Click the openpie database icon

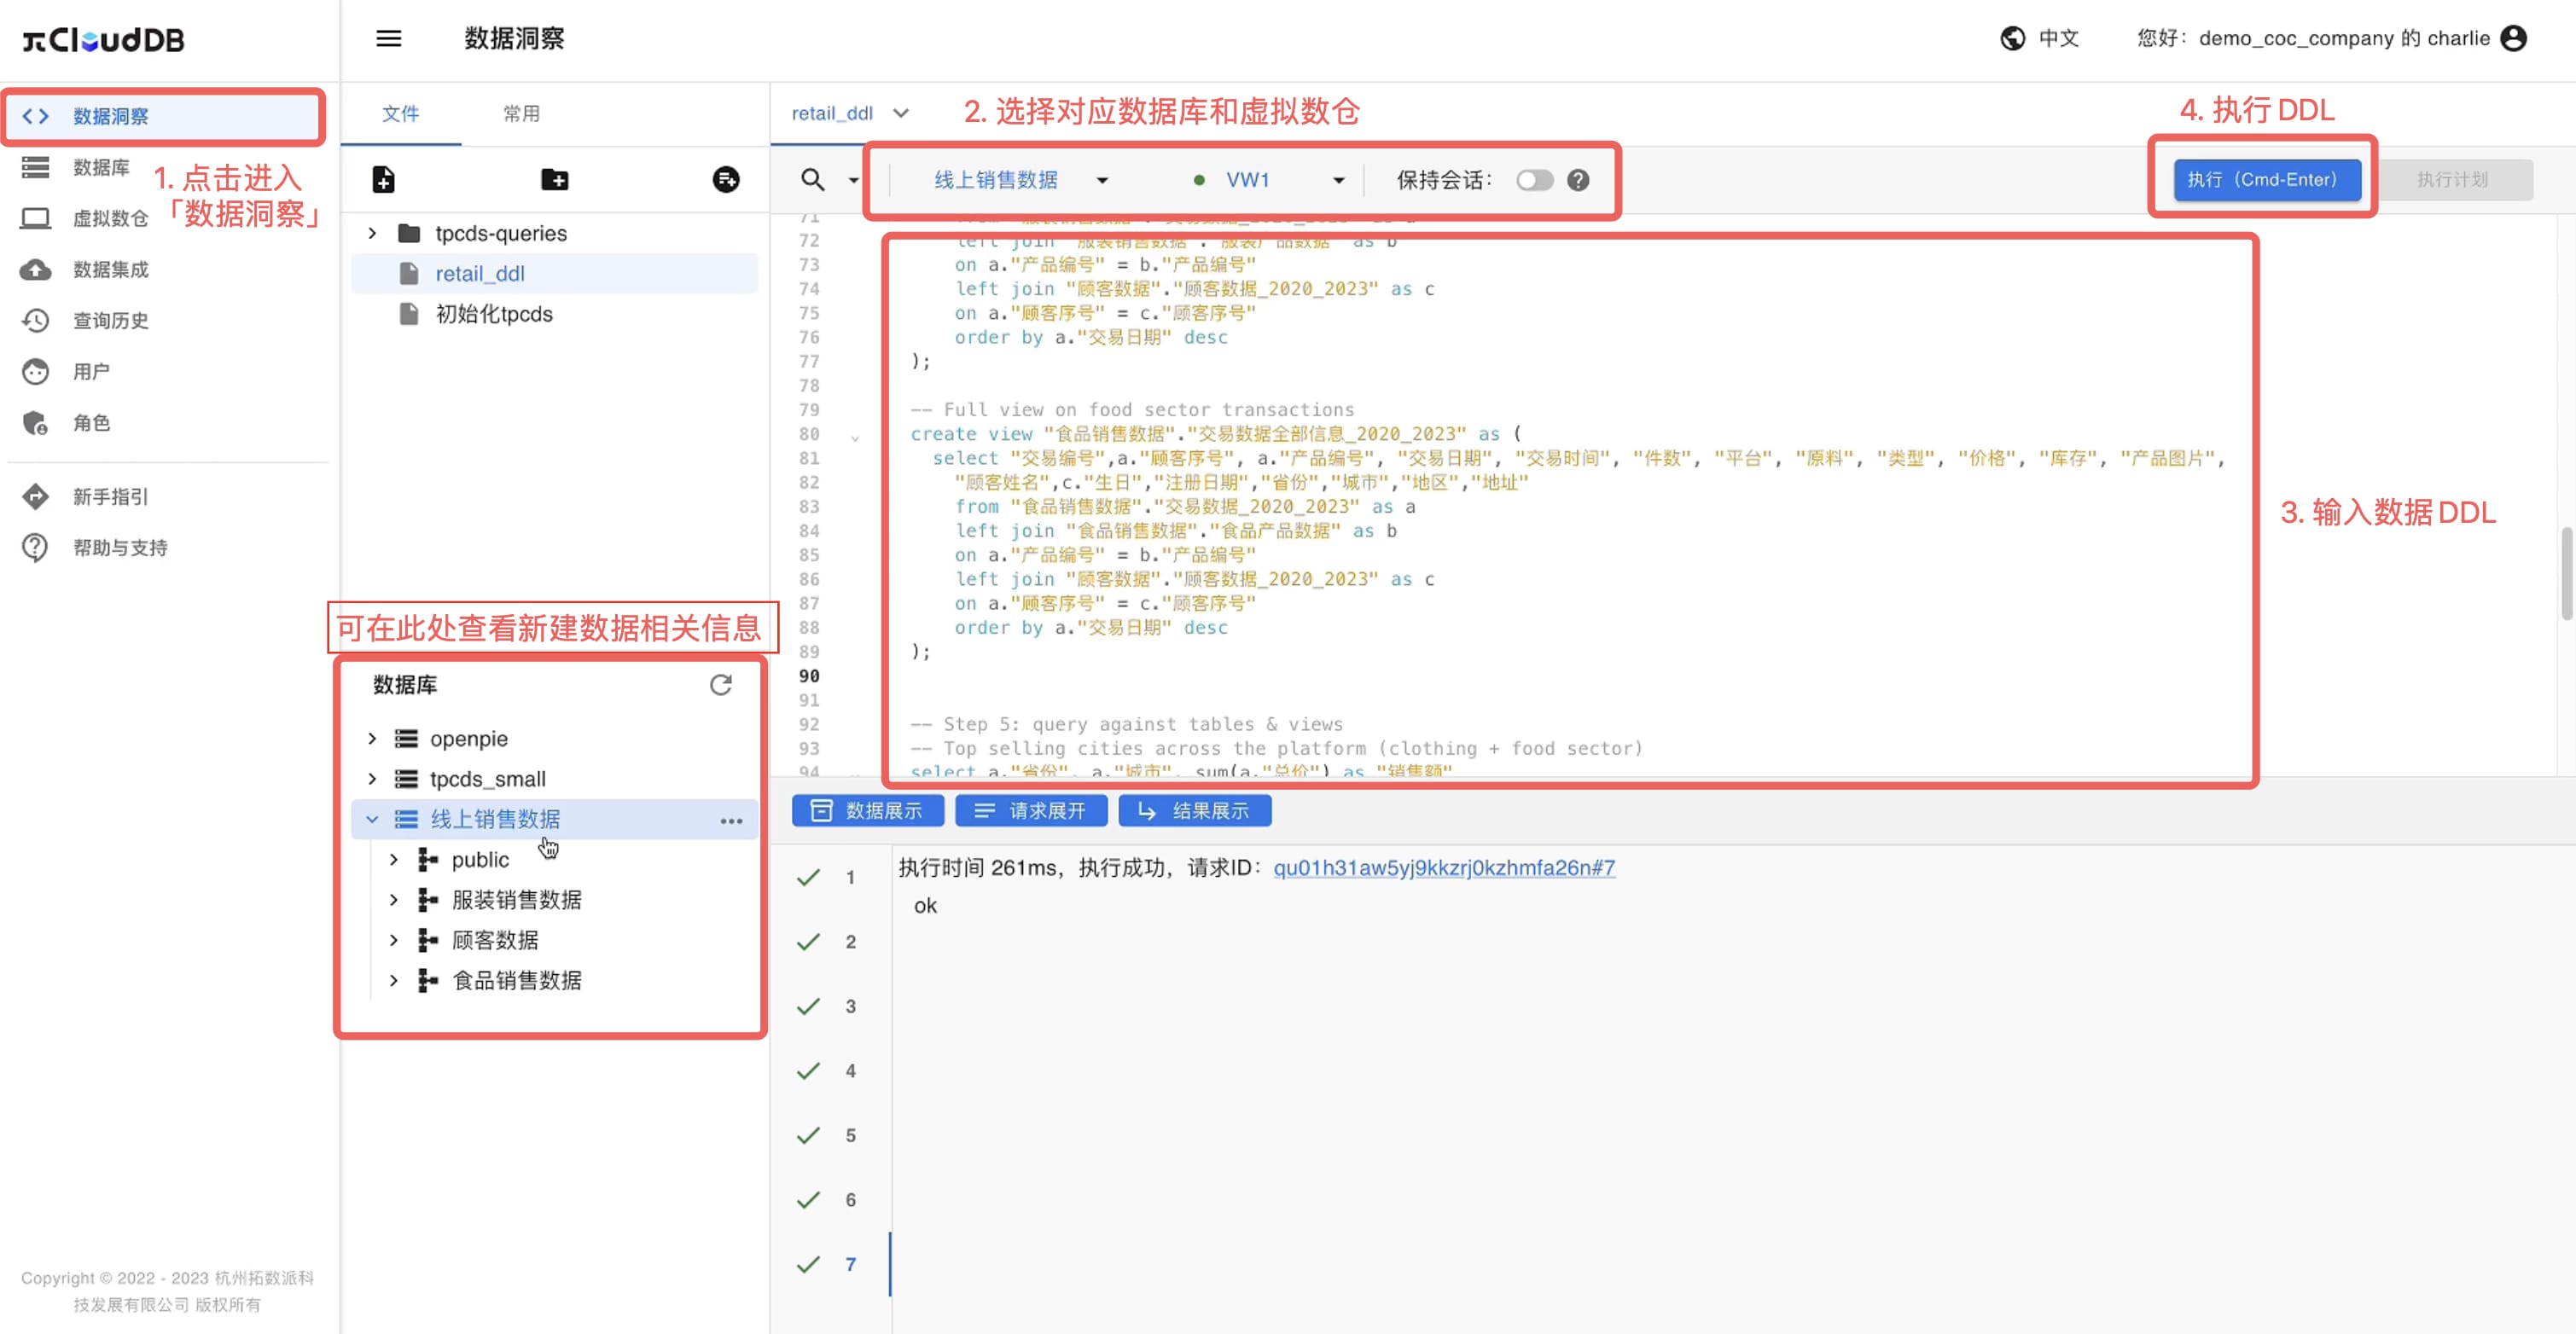pyautogui.click(x=406, y=739)
